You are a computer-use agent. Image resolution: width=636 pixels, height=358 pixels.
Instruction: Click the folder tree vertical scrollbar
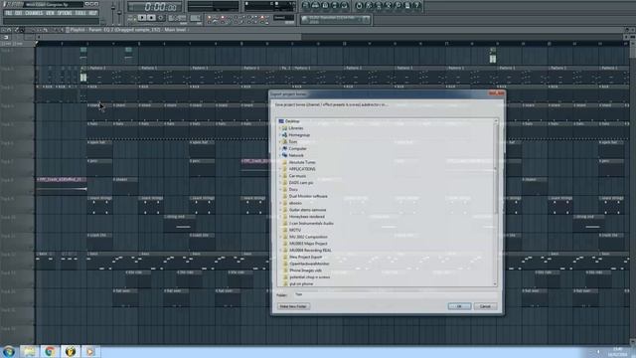point(495,202)
